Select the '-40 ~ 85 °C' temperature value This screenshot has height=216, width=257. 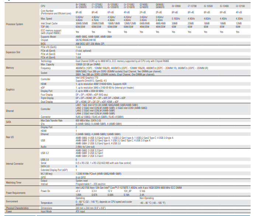click(152, 203)
